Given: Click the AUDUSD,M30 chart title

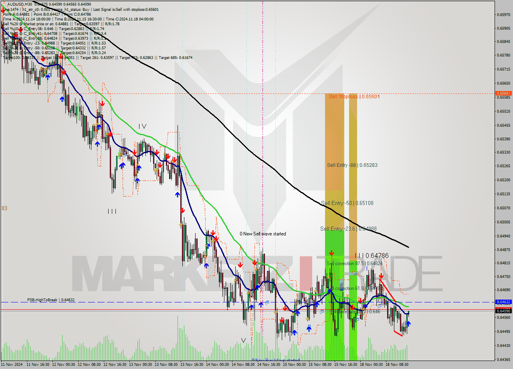Looking at the screenshot, I should coord(20,4).
